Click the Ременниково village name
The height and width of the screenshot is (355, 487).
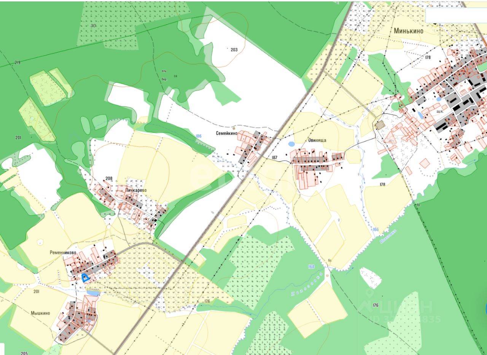point(63,252)
